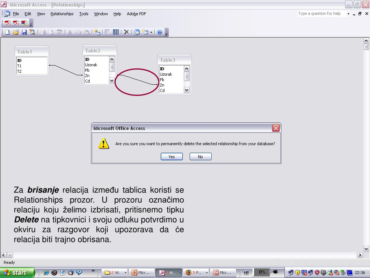Save the relationship layout with the floppy icon
Viewport: 370px width, 278px height.
(x=24, y=32)
